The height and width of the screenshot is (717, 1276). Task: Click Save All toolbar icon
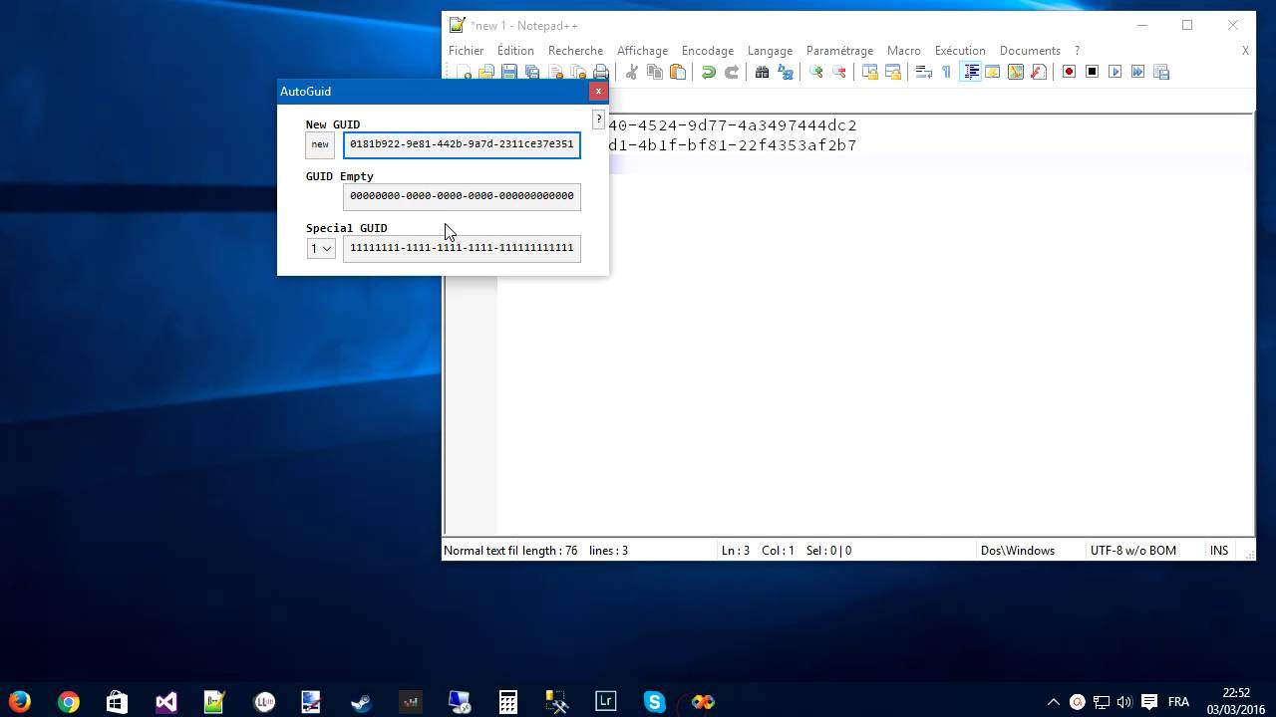point(532,72)
